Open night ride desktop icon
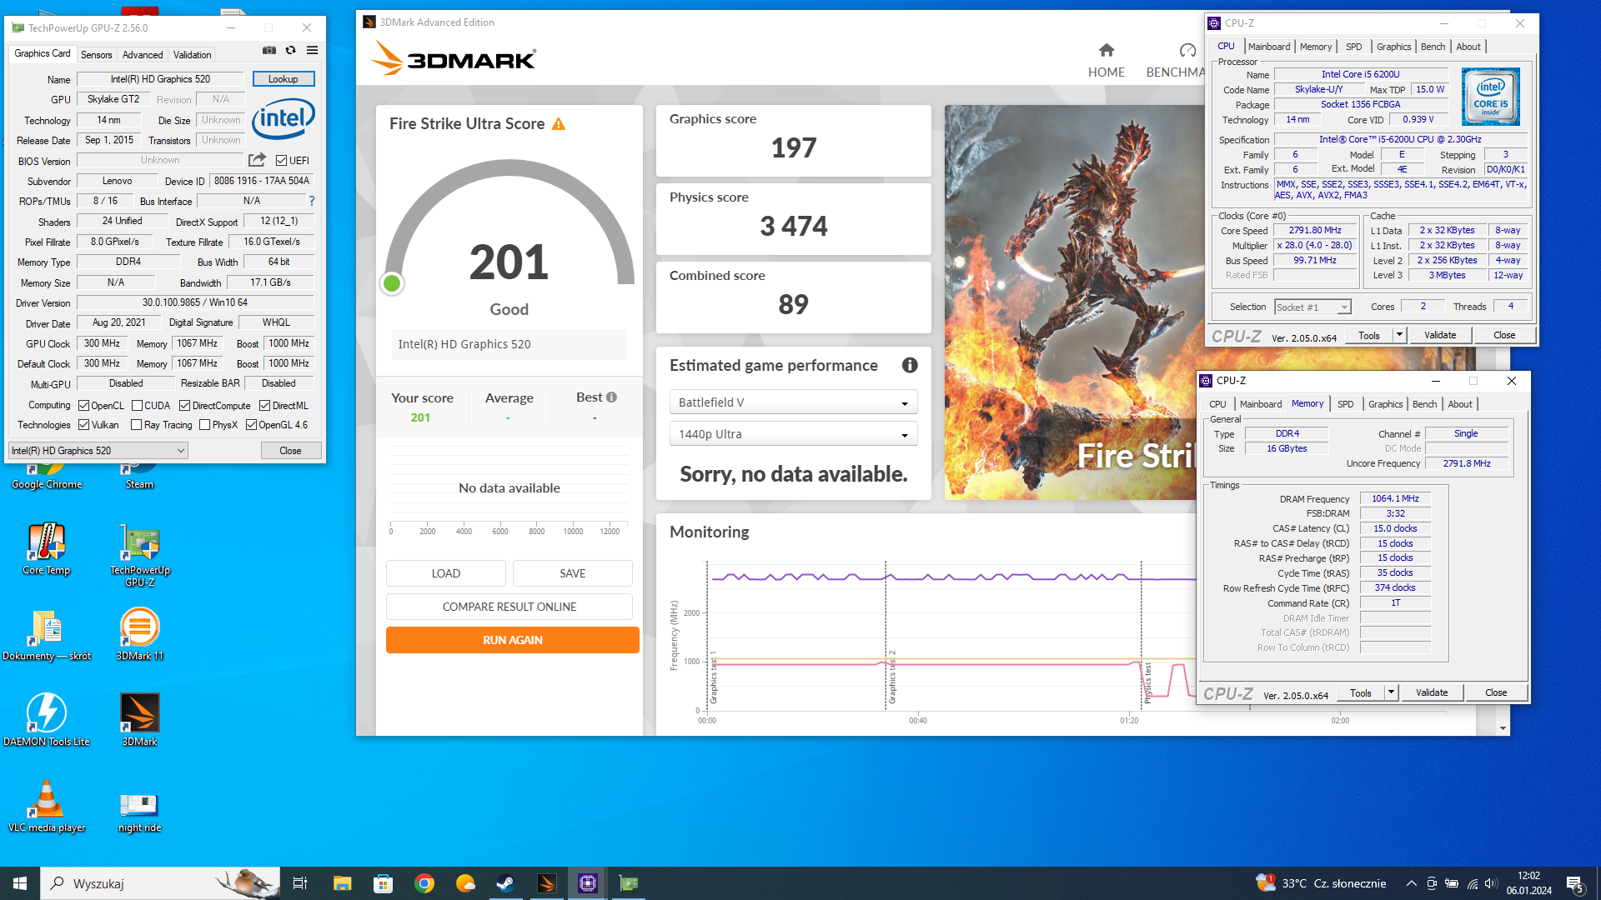The height and width of the screenshot is (900, 1601). pyautogui.click(x=139, y=812)
